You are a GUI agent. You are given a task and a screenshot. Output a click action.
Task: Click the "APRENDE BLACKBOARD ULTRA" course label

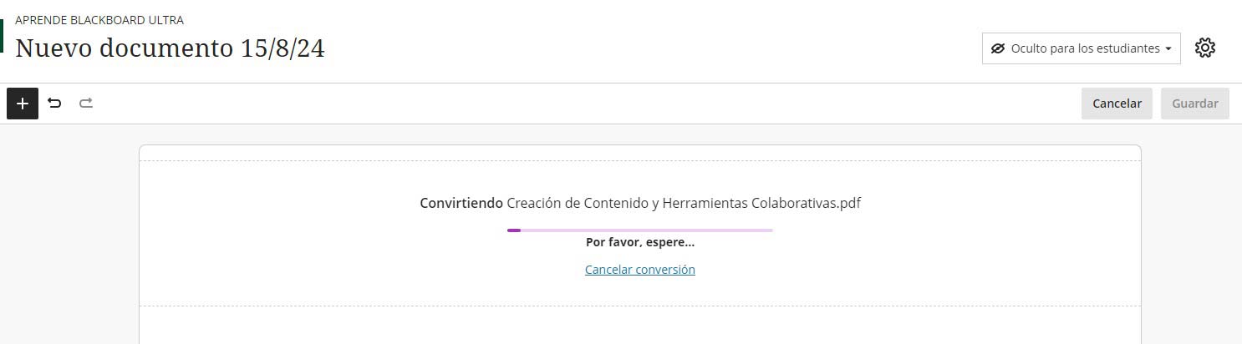99,20
